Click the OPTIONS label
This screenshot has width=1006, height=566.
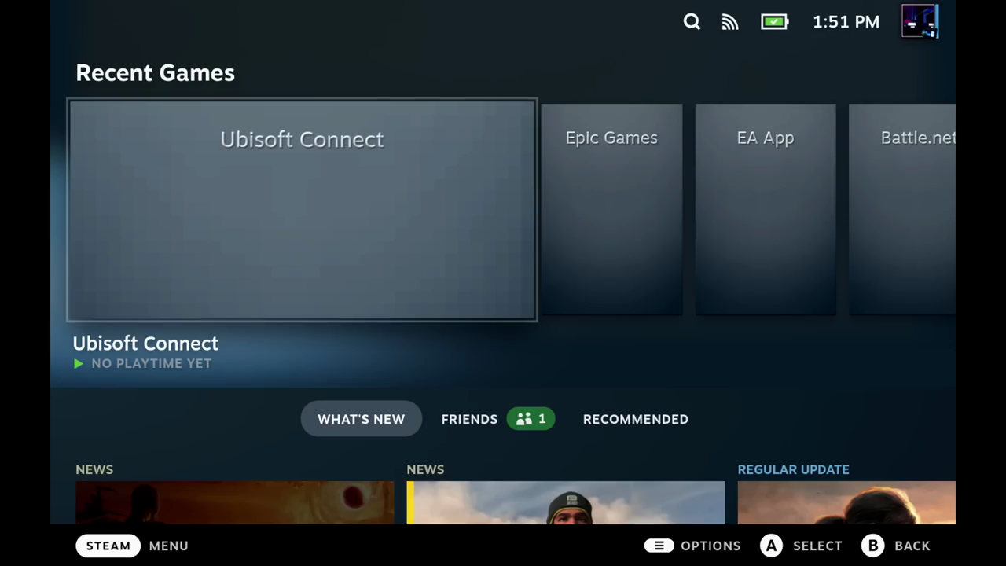(710, 546)
